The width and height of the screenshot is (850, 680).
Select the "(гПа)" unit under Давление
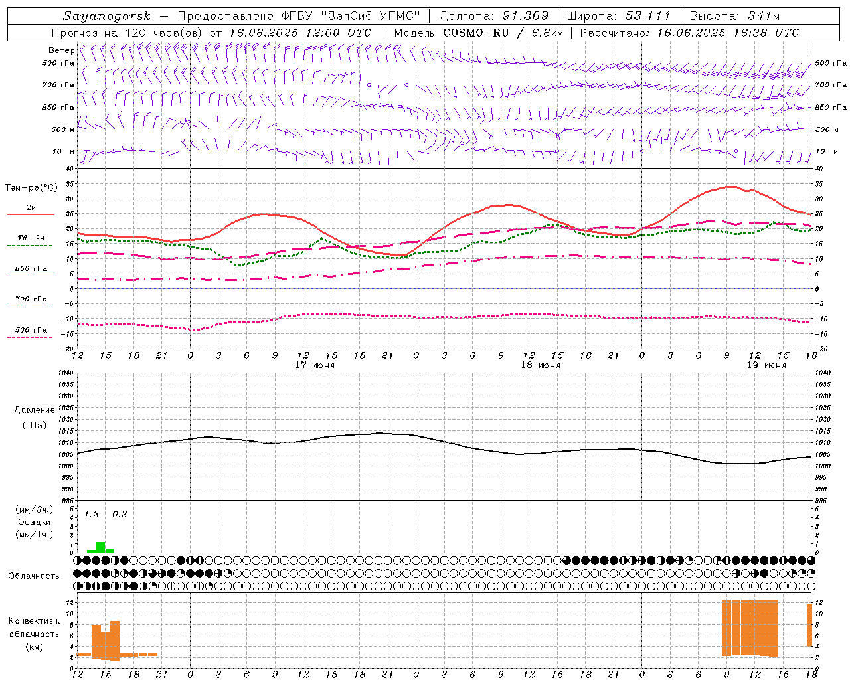34,425
